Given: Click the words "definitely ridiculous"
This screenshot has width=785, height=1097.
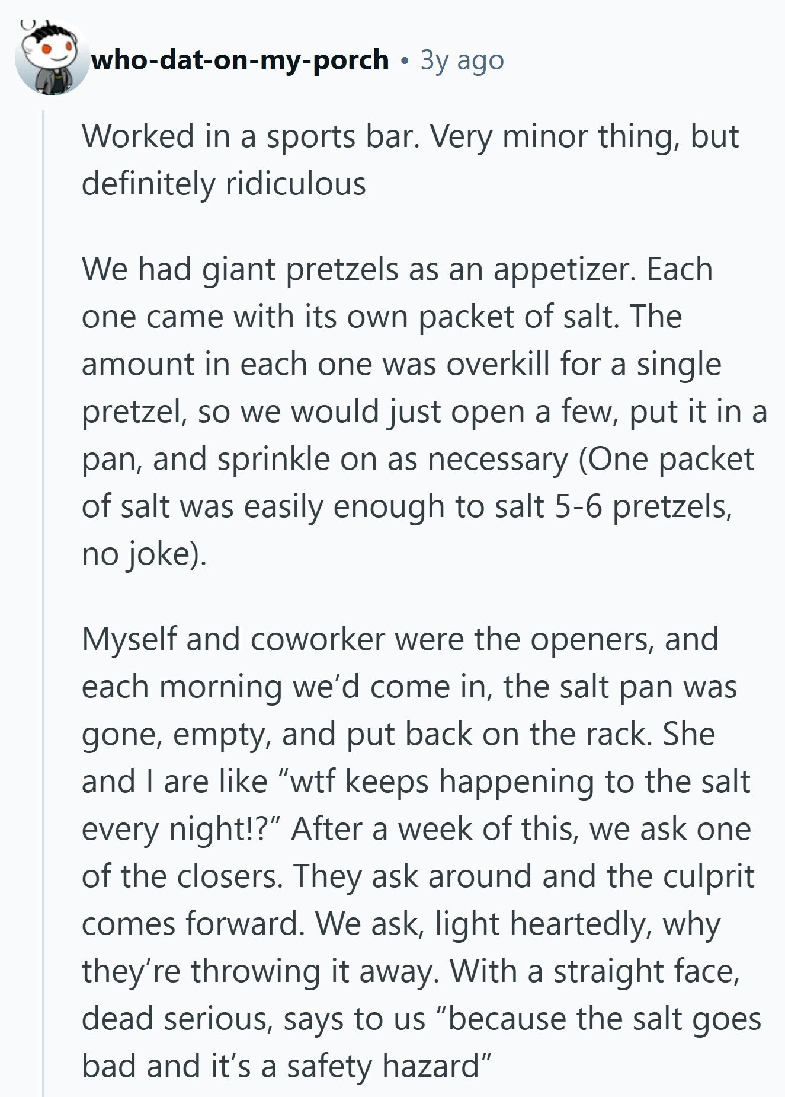Looking at the screenshot, I should (223, 184).
